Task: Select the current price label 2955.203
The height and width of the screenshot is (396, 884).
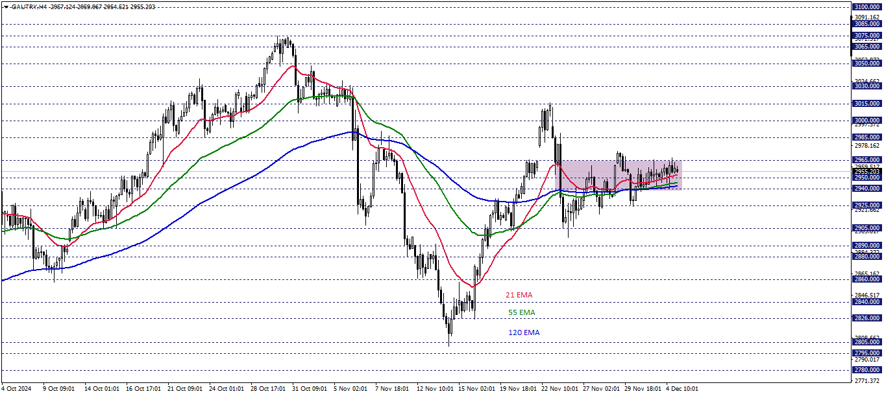Action: pos(866,172)
